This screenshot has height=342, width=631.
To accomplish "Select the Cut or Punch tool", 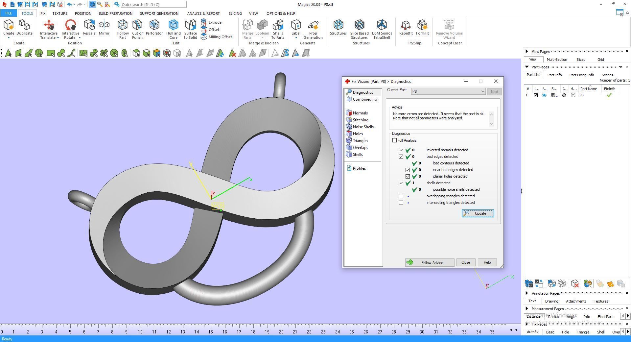I will pos(137,29).
